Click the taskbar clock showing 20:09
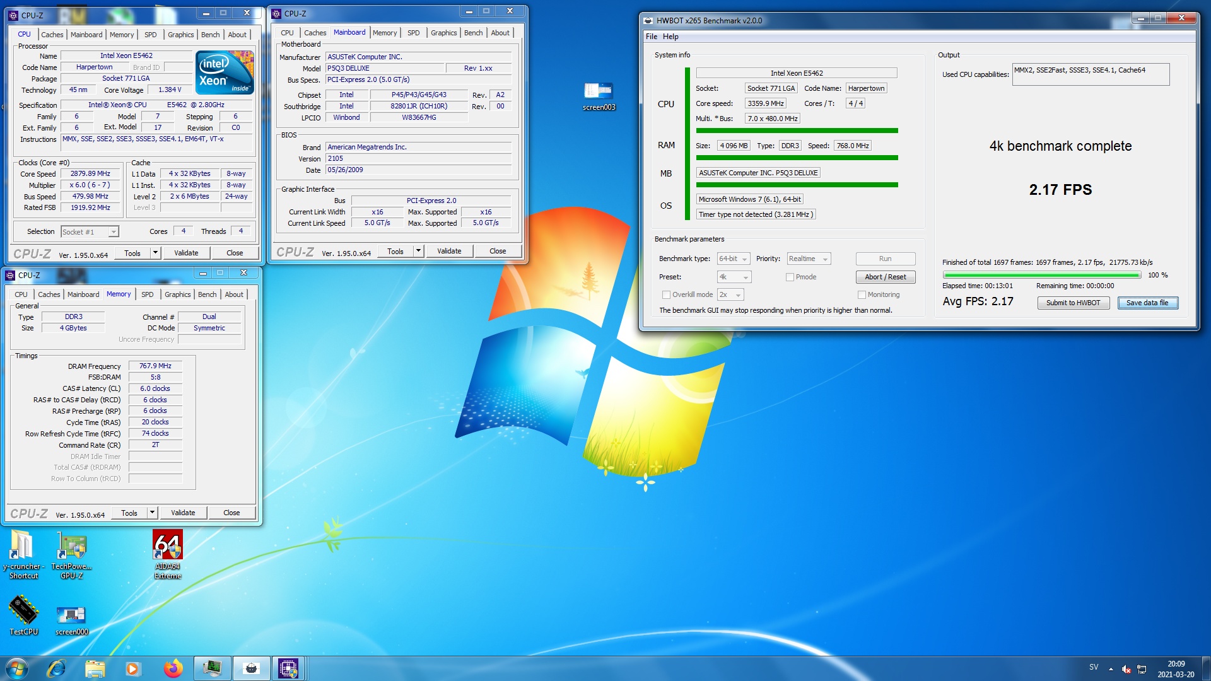Image resolution: width=1211 pixels, height=681 pixels. pos(1176,669)
